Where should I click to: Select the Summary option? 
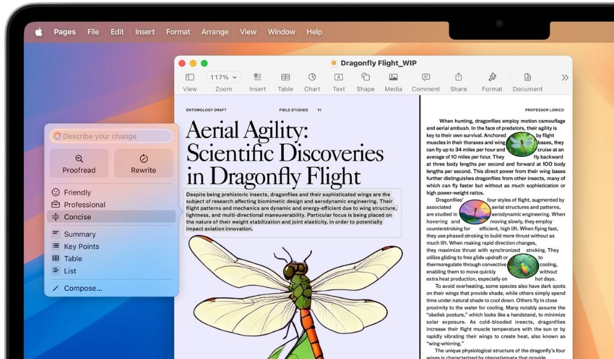[x=111, y=234]
